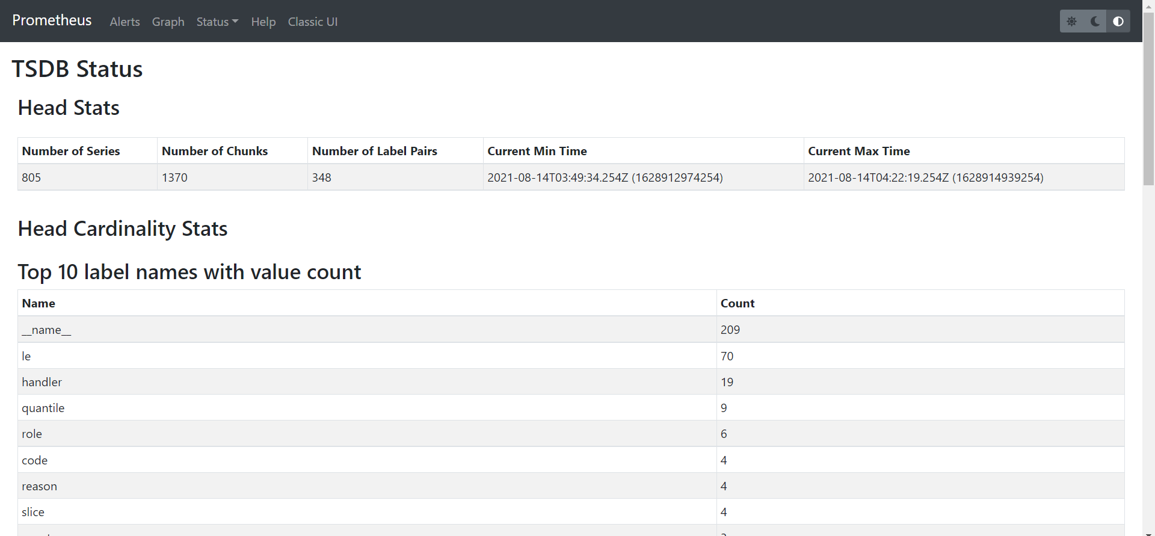Click the Number of Label Pairs header
The height and width of the screenshot is (536, 1155).
pos(375,151)
